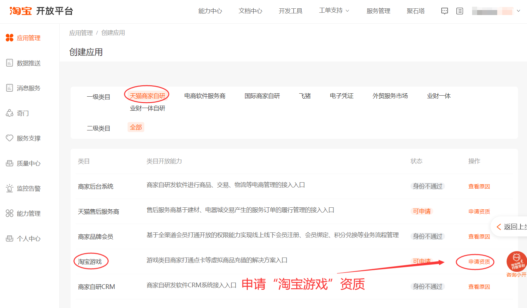527x308 pixels.
Task: Open 服务管理 in top navigation
Action: click(x=378, y=11)
